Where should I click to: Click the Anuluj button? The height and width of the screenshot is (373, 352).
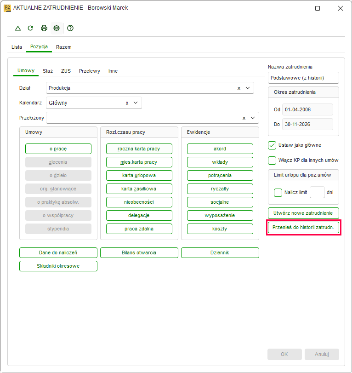322,355
